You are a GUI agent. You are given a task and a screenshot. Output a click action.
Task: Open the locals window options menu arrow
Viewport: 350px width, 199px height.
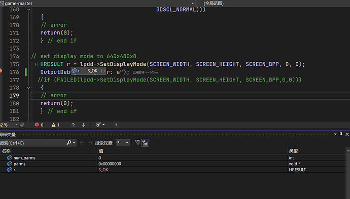(335, 134)
